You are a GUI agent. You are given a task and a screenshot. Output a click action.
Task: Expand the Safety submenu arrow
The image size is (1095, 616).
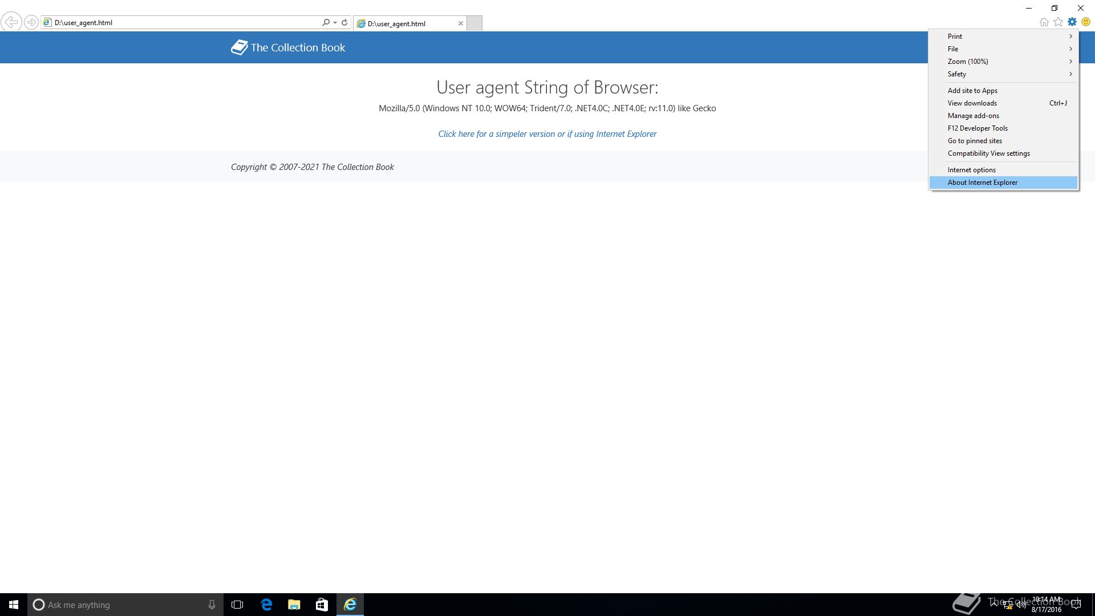(x=1071, y=74)
